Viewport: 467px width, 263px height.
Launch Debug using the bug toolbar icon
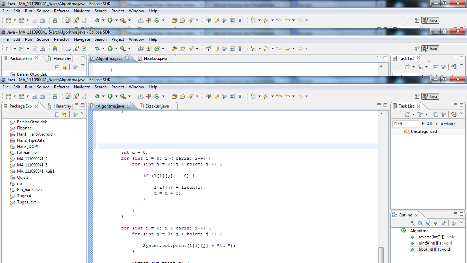pos(97,96)
